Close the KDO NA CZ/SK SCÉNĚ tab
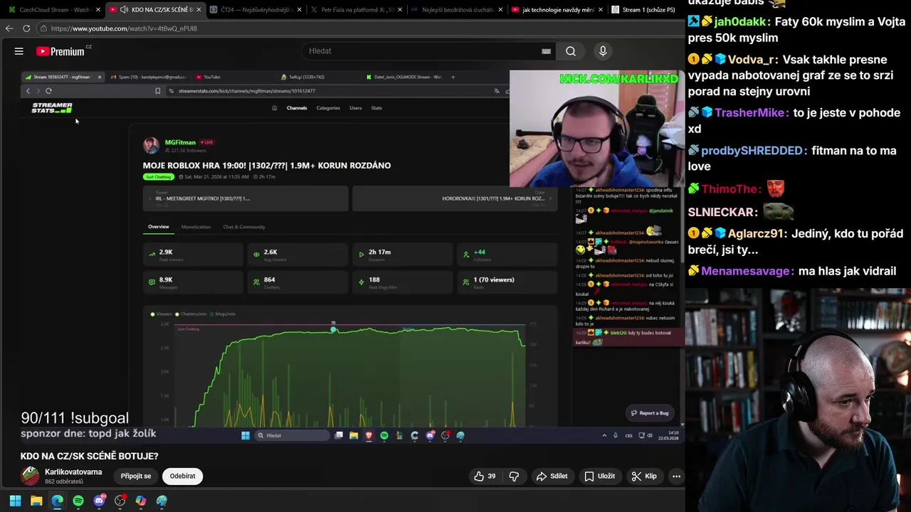 pos(199,10)
